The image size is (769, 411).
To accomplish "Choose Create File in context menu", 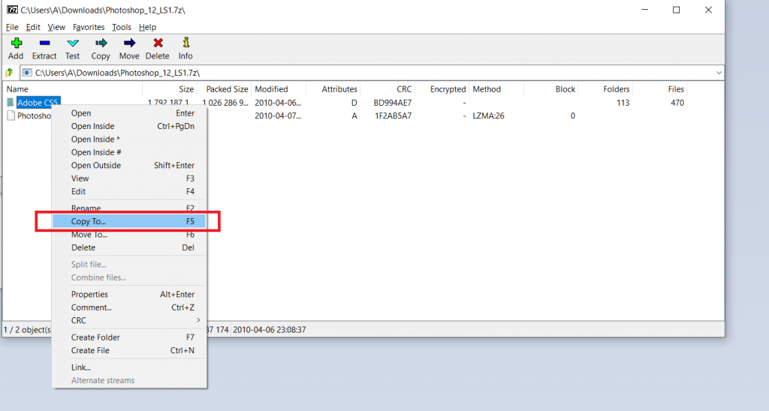I will [x=129, y=351].
